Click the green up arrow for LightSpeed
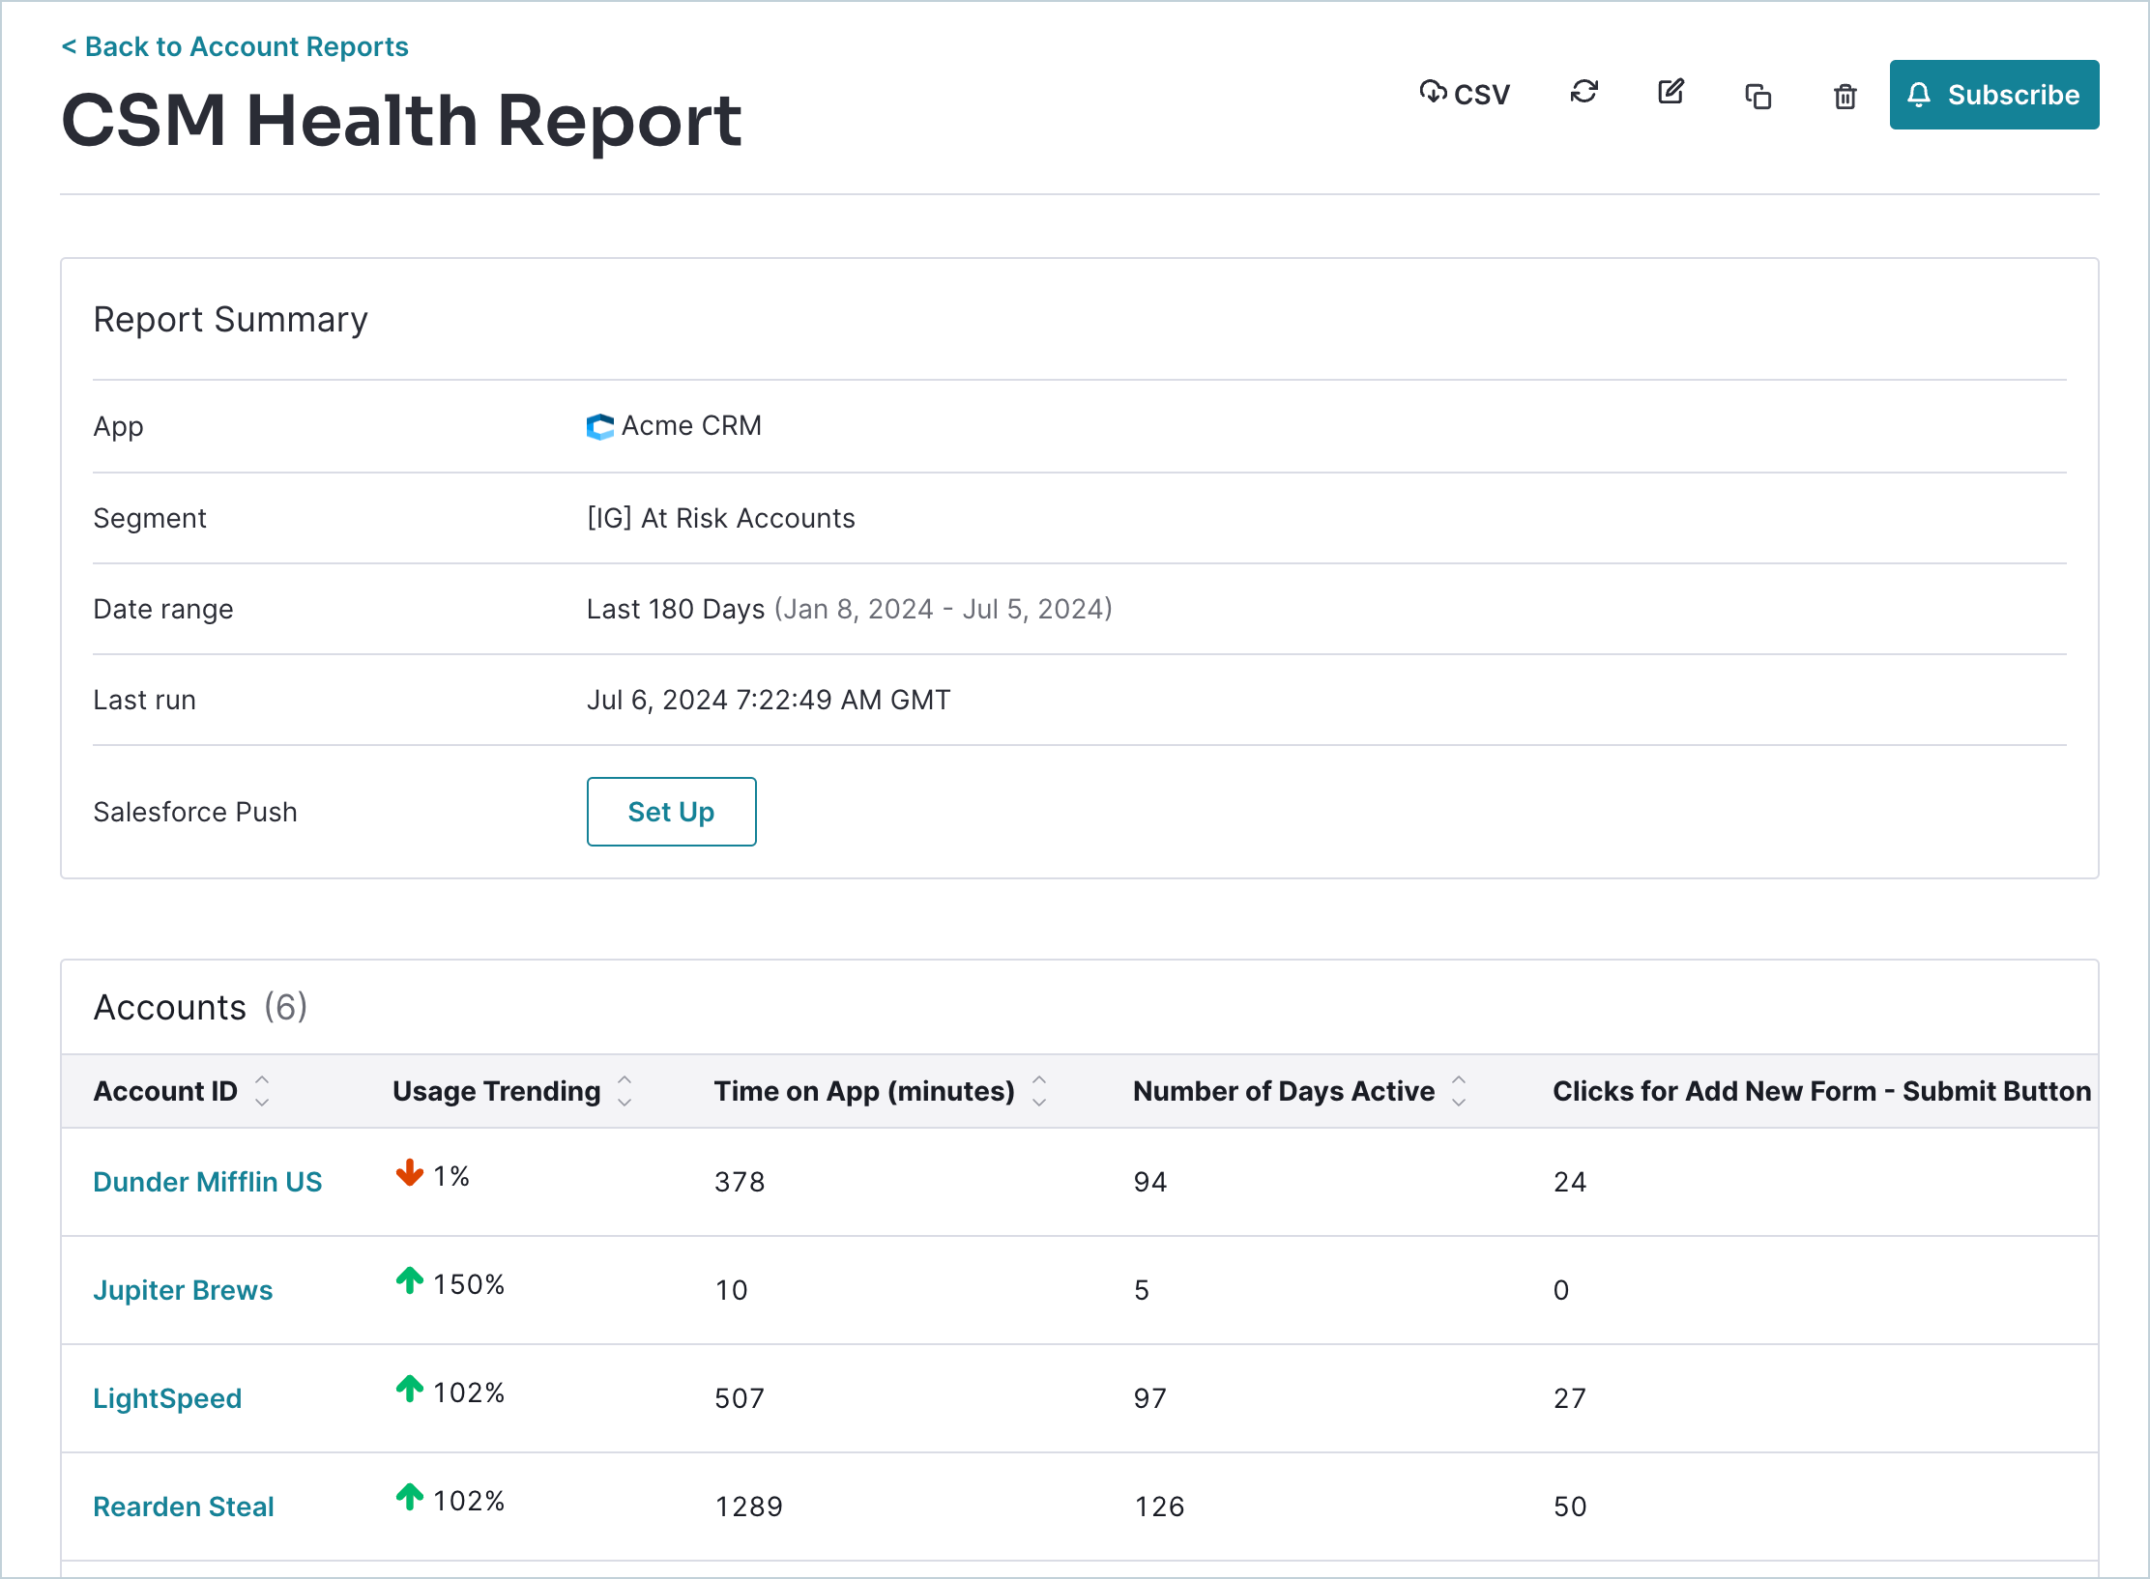This screenshot has width=2150, height=1579. click(410, 1389)
